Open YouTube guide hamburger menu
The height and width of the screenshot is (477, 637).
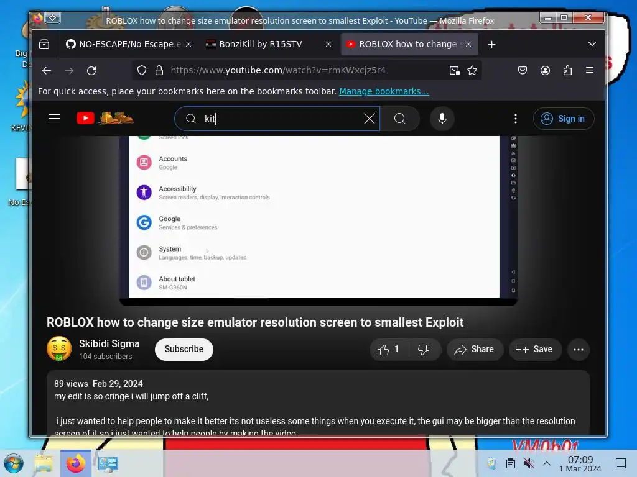pos(54,119)
